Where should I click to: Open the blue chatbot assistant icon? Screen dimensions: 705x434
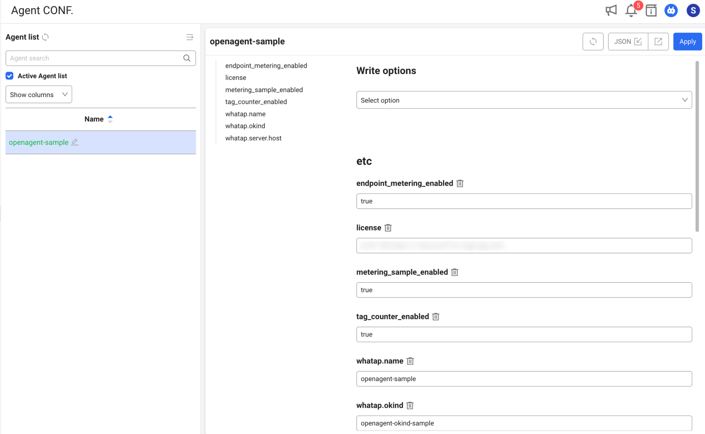(x=671, y=11)
